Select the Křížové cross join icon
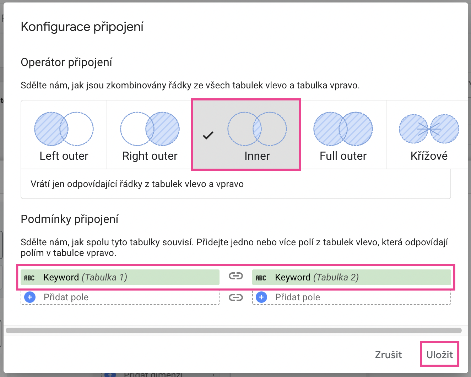 429,129
